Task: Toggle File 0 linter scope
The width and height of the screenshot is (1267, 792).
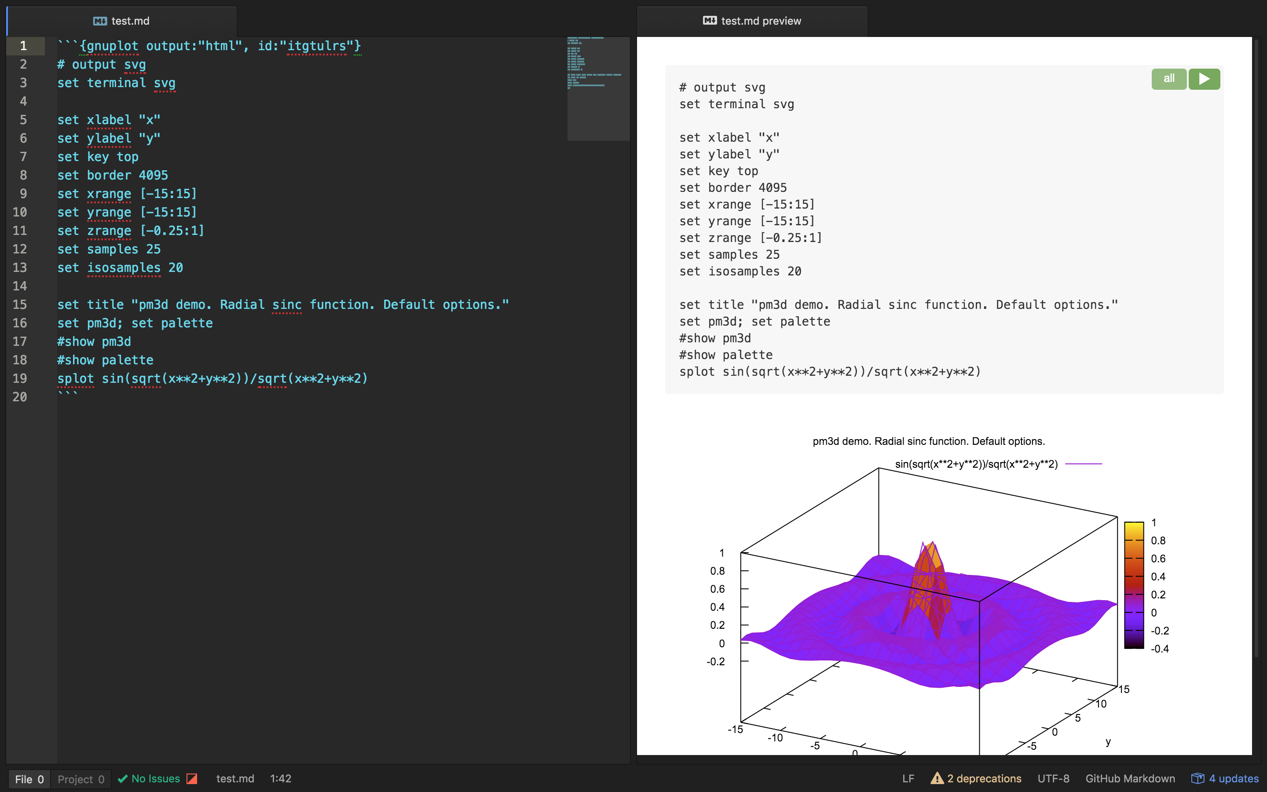Action: (x=29, y=779)
